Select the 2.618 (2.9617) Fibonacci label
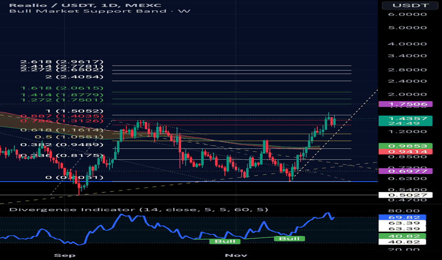This screenshot has height=260, width=442. 62,61
